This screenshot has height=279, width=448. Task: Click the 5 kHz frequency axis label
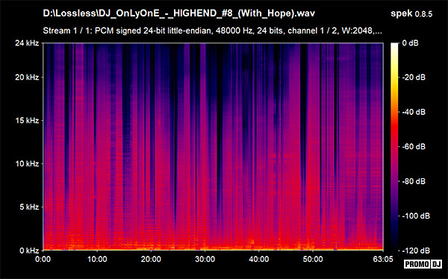pyautogui.click(x=29, y=207)
